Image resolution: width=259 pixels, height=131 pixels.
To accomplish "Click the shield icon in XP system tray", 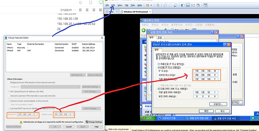I will 253,118.
